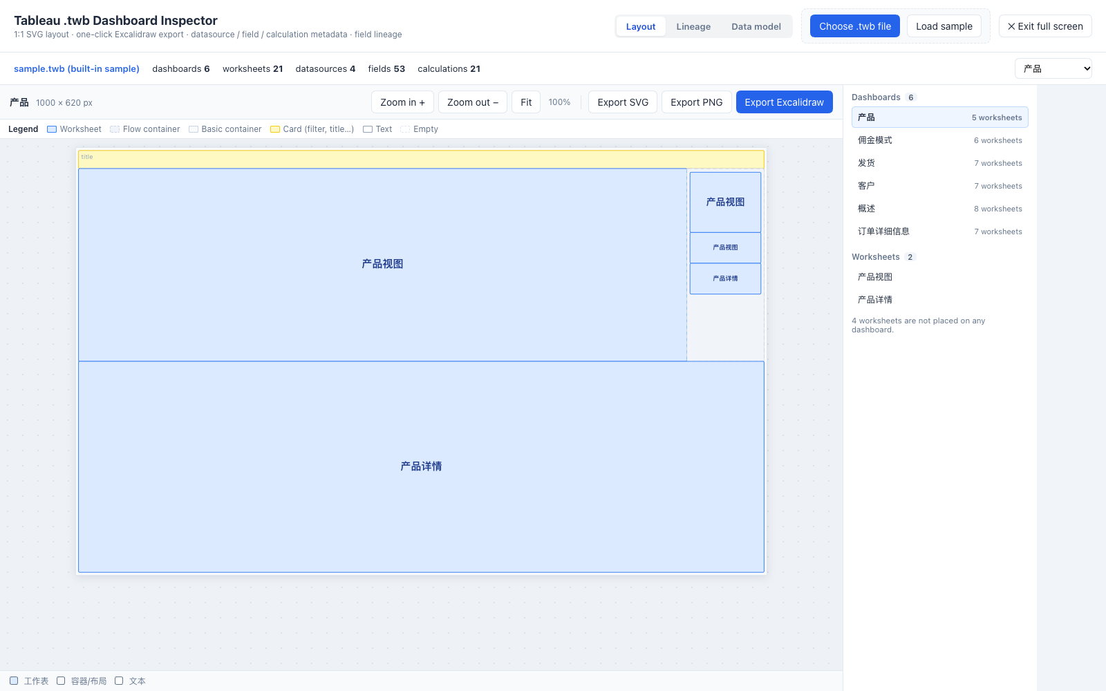Select the 产品 dashboard in sidebar list

tap(940, 117)
